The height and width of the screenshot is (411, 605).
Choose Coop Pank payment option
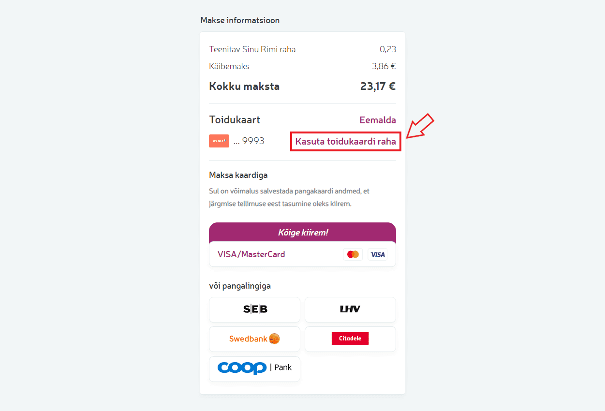click(x=254, y=368)
